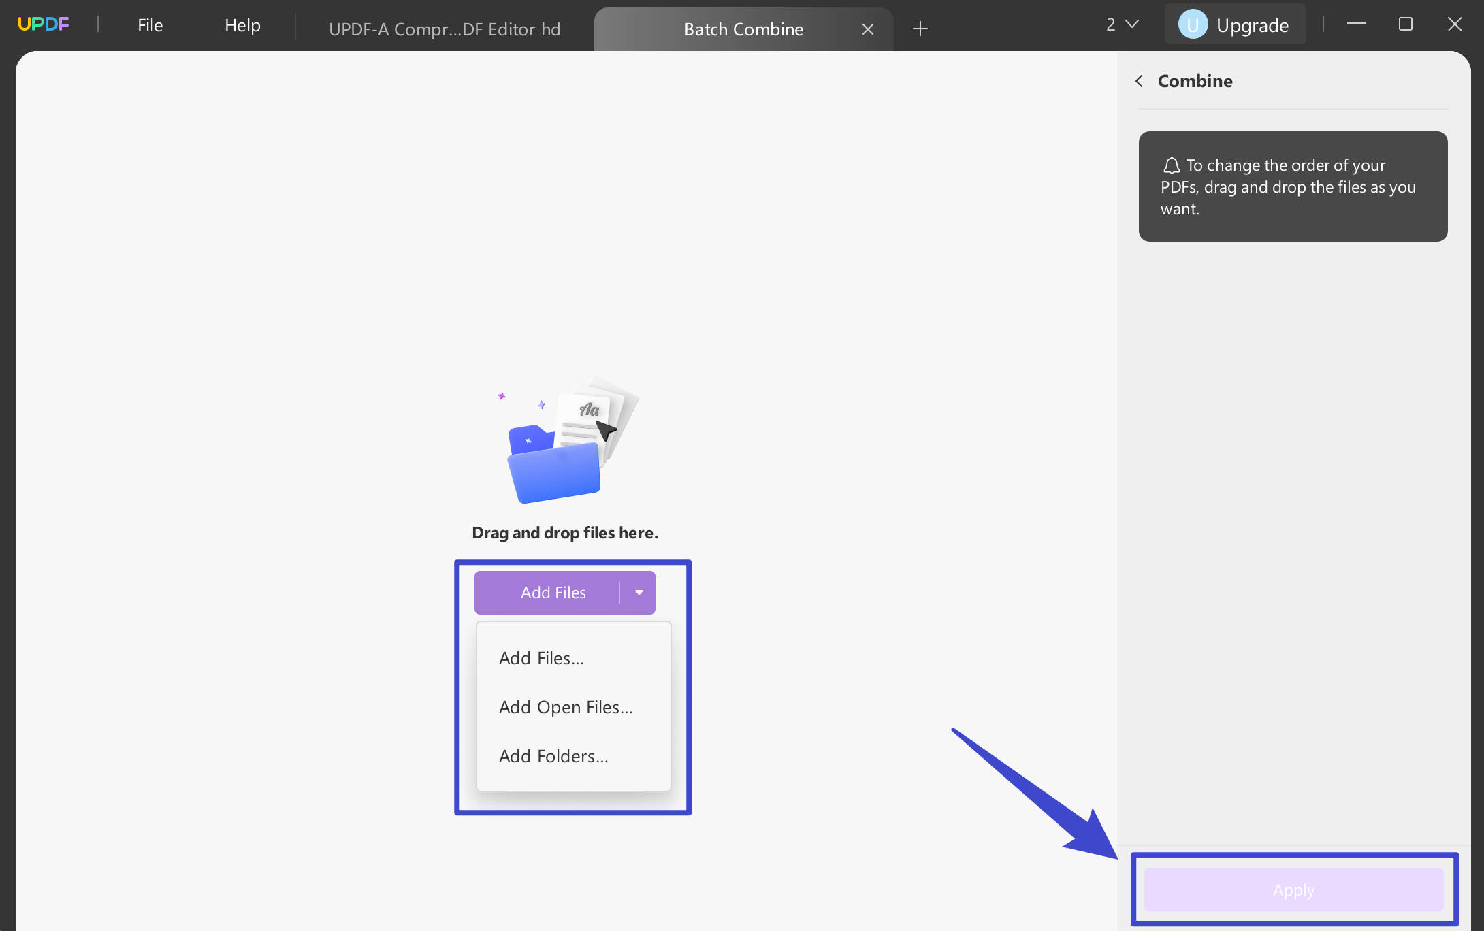Click the UPDF logo
This screenshot has height=931, width=1484.
(43, 24)
